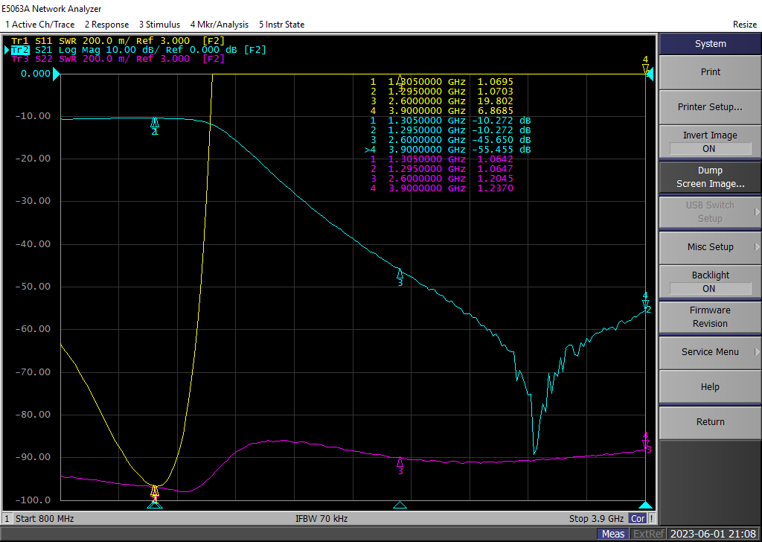
Task: Expand the Service Menu submenu
Action: (x=710, y=352)
